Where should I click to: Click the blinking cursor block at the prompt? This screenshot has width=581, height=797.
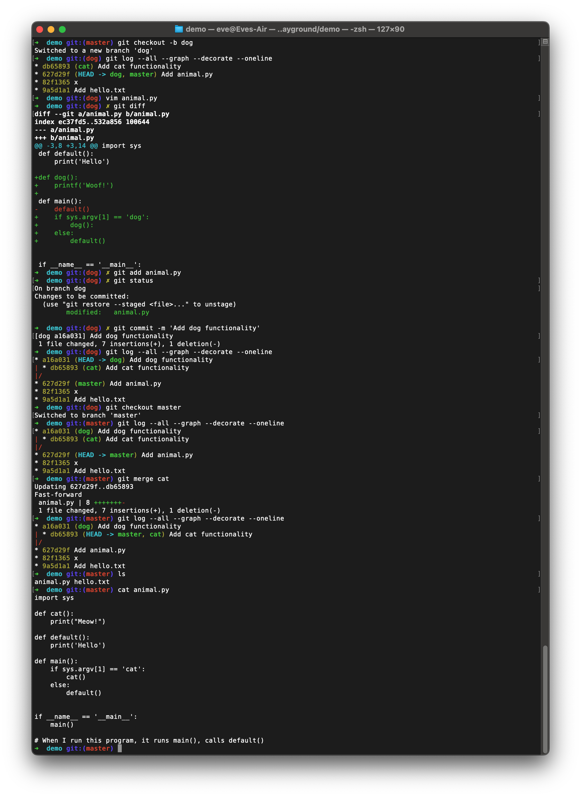click(x=120, y=749)
